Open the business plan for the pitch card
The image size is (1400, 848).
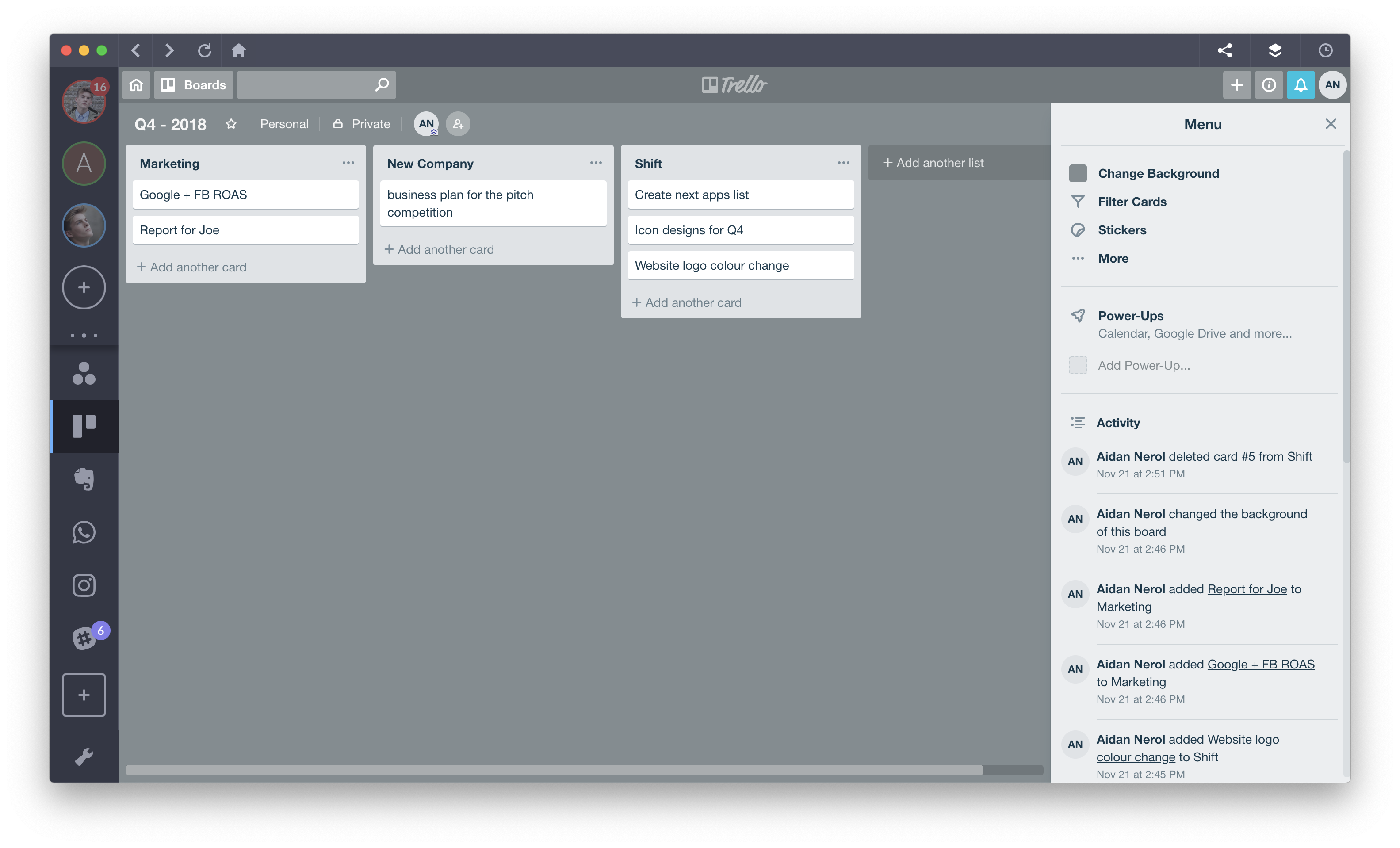pos(493,203)
